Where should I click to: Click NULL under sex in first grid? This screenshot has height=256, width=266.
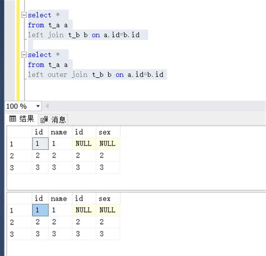tap(108, 144)
